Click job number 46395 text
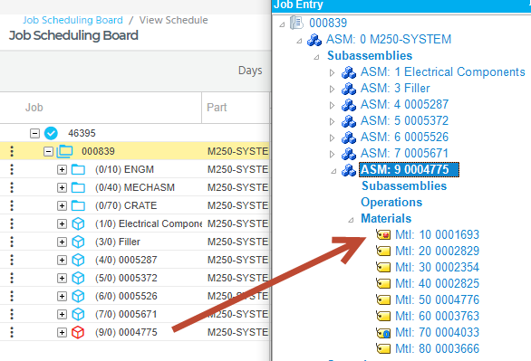Viewport: 531px width, 361px height. click(82, 133)
